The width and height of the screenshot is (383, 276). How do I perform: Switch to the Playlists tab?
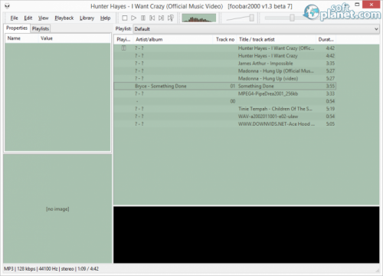coord(41,28)
